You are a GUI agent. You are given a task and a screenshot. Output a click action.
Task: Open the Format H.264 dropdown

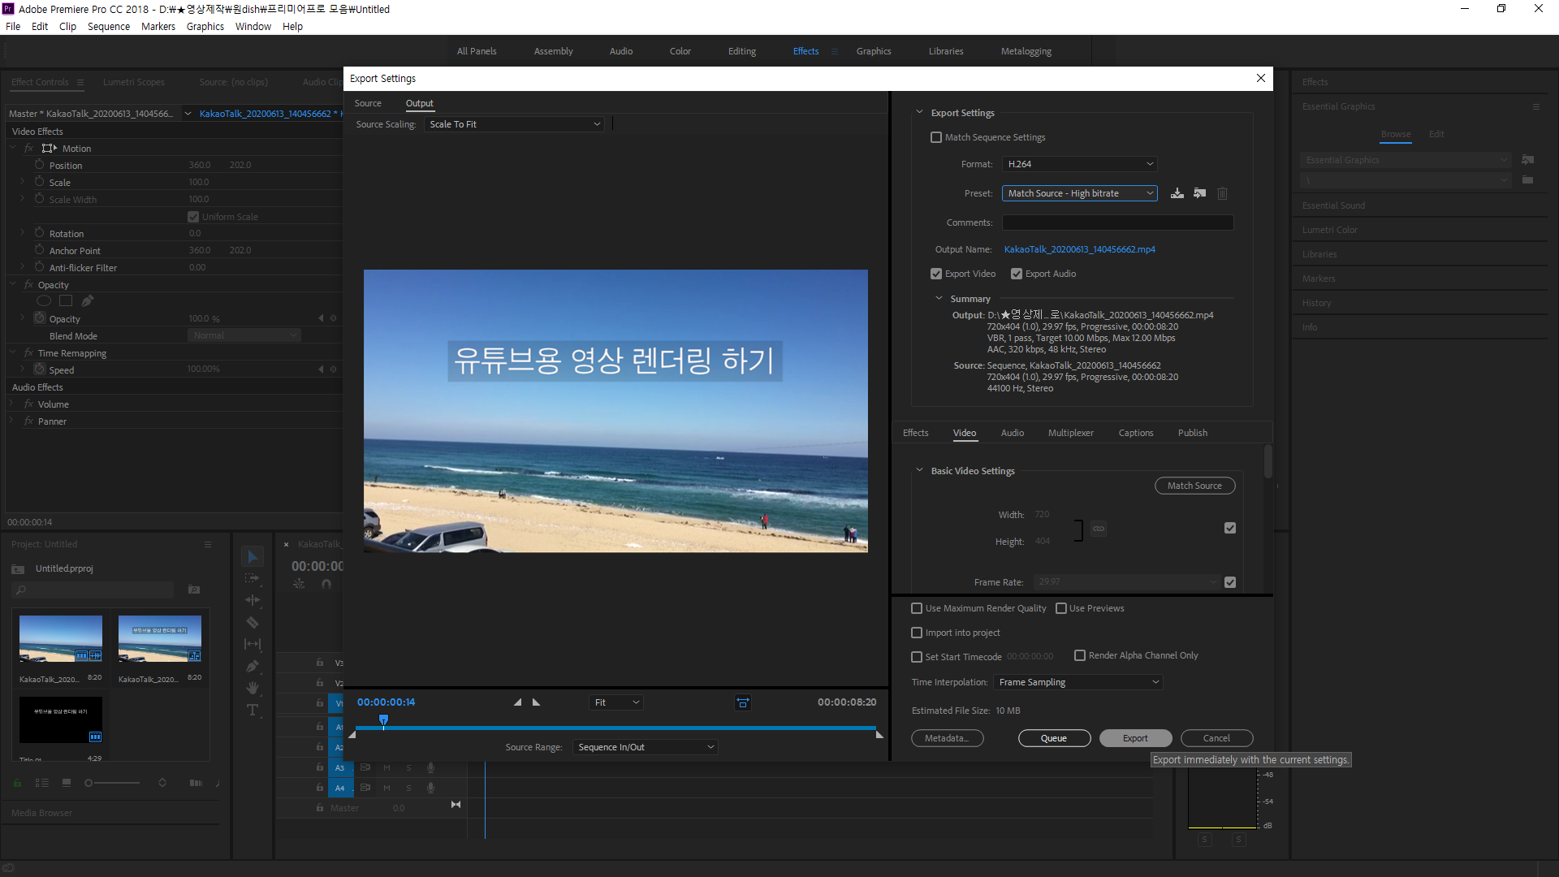coord(1079,164)
